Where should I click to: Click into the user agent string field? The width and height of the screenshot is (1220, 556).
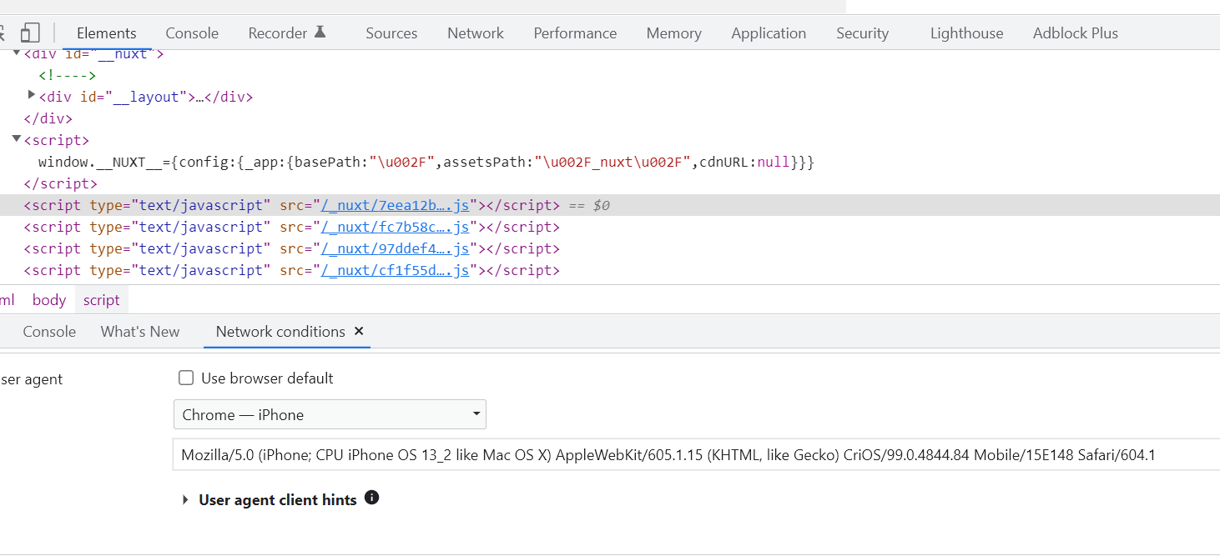click(696, 455)
